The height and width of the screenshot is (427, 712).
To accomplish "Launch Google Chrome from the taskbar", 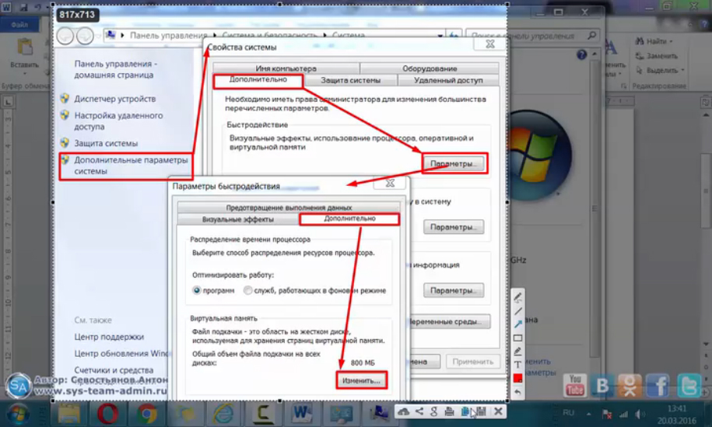I will tap(146, 414).
